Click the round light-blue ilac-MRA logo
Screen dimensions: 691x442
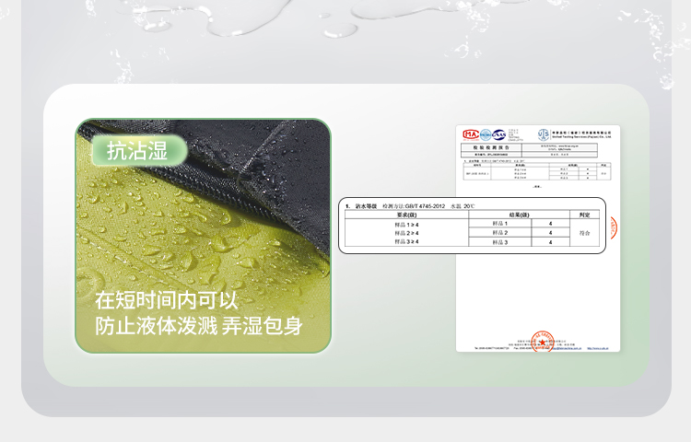tap(486, 134)
